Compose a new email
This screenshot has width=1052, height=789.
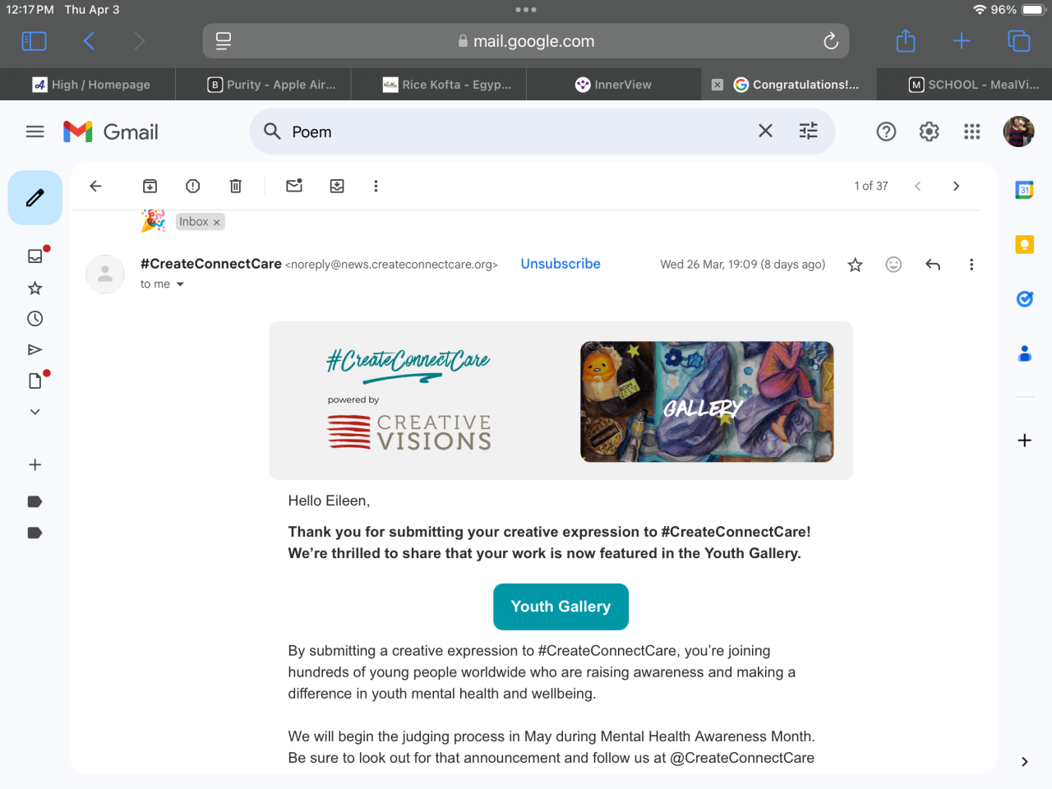[35, 197]
